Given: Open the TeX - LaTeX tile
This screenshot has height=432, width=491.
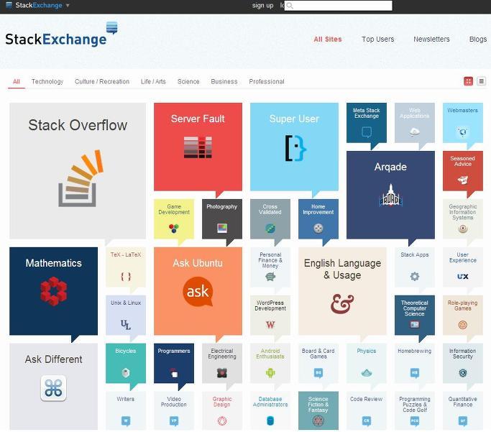Looking at the screenshot, I should pos(126,267).
